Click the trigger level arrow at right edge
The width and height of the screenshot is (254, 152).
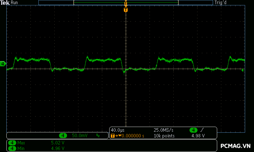click(243, 70)
